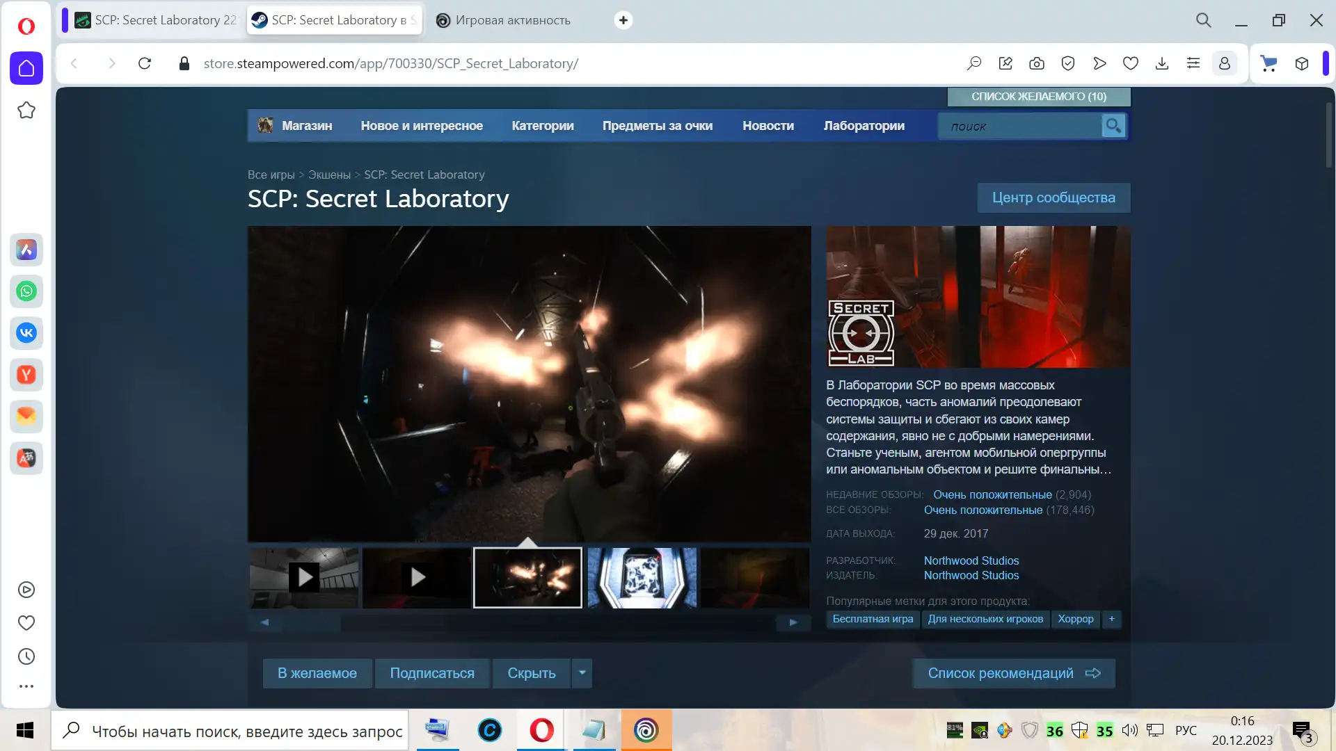Open the Aria AI sidebar icon
Screen dimensions: 1336x751
click(x=26, y=250)
